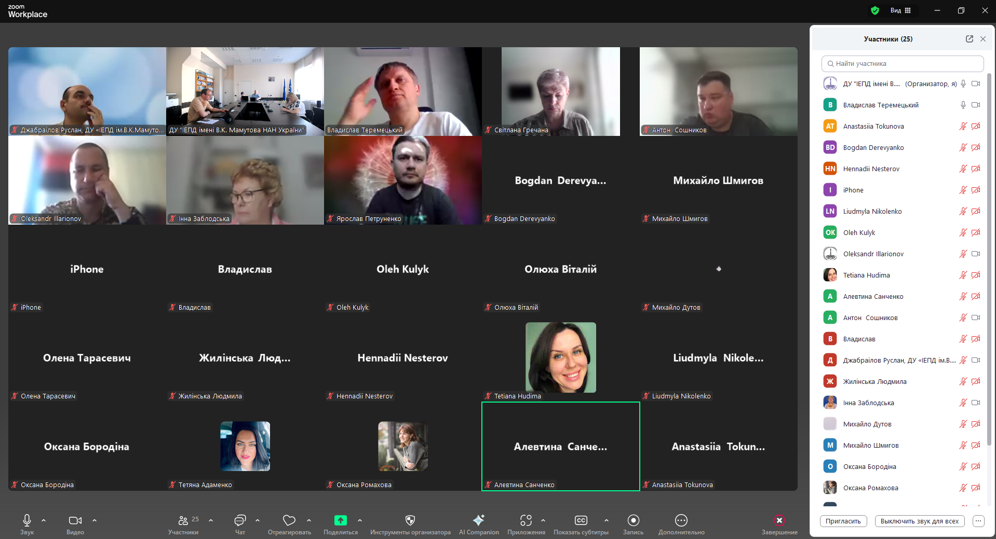
Task: Click the Пригласить invite button
Action: (x=843, y=521)
